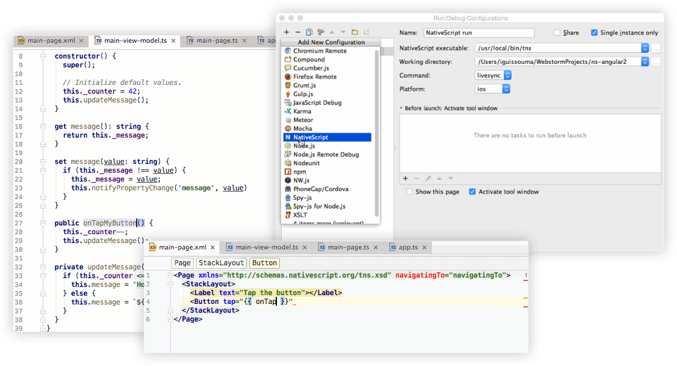Viewport: 677px width, 366px height.
Task: Select Chromium Remote configuration type
Action: pos(327,51)
